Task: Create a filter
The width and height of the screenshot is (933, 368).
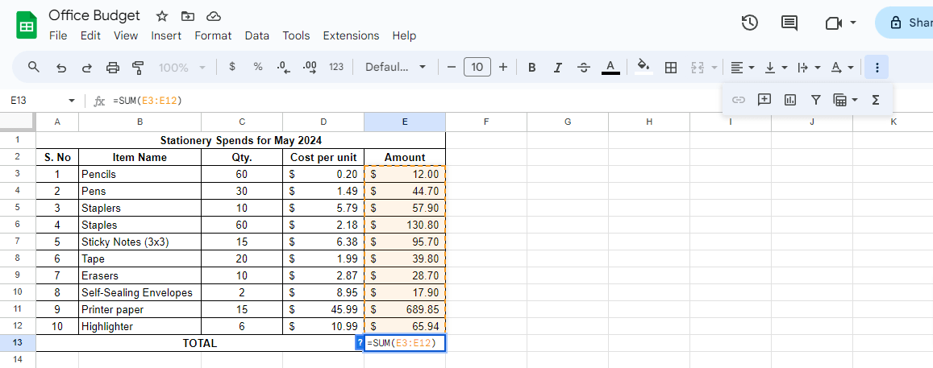Action: pos(816,100)
